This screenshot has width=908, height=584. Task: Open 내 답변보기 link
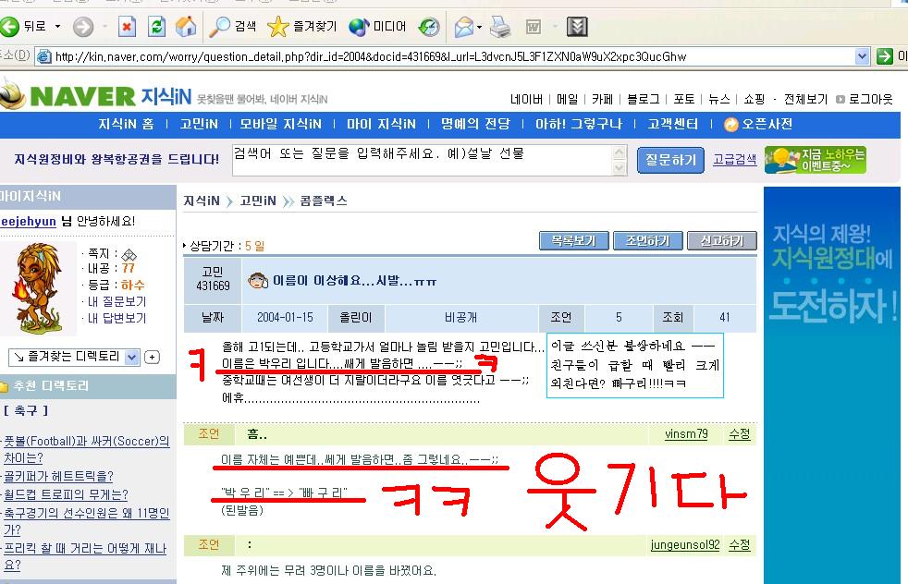[x=117, y=318]
